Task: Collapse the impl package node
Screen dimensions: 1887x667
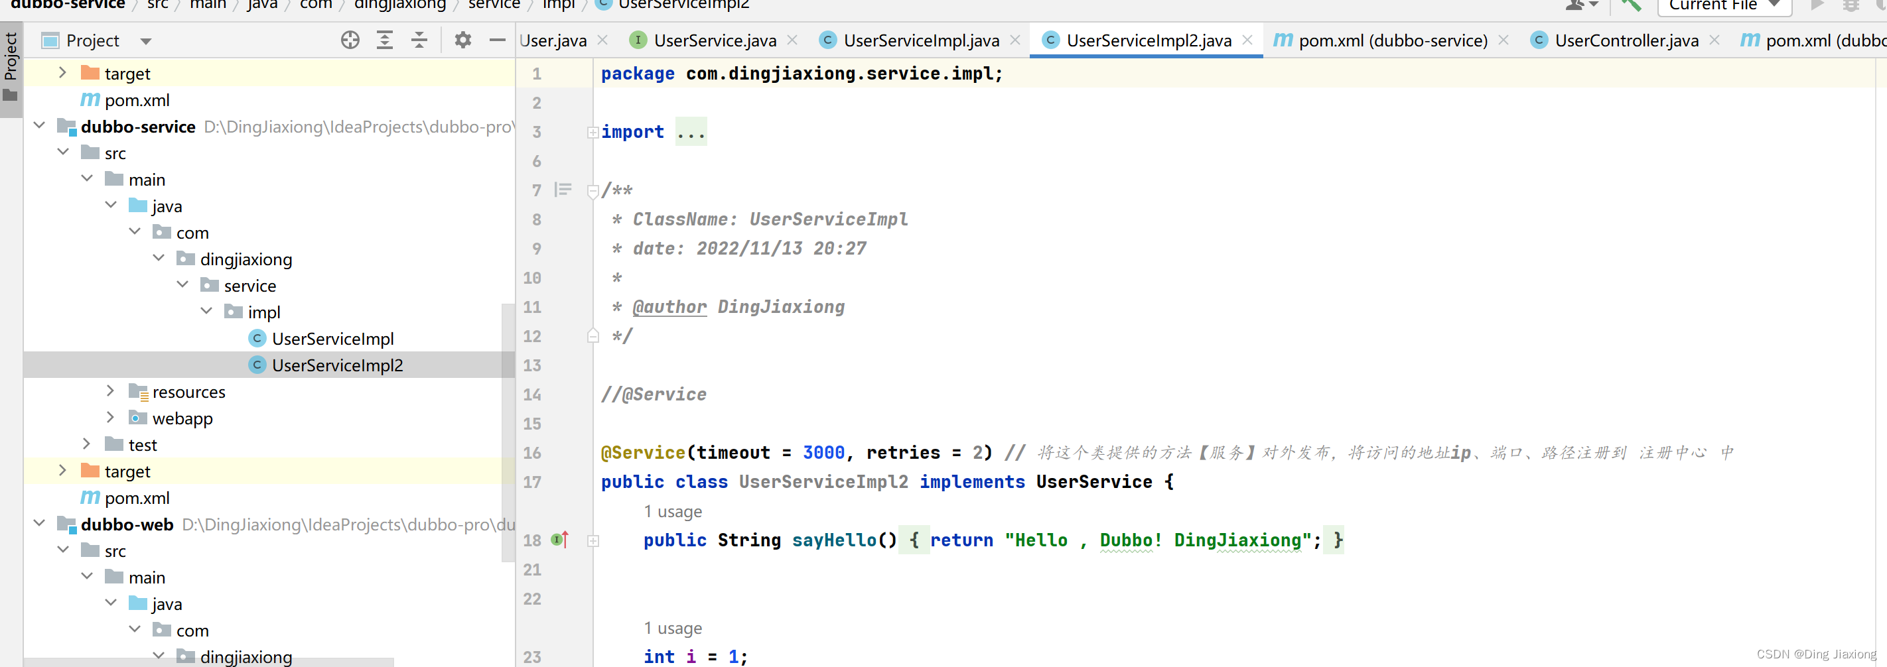Action: pyautogui.click(x=206, y=311)
